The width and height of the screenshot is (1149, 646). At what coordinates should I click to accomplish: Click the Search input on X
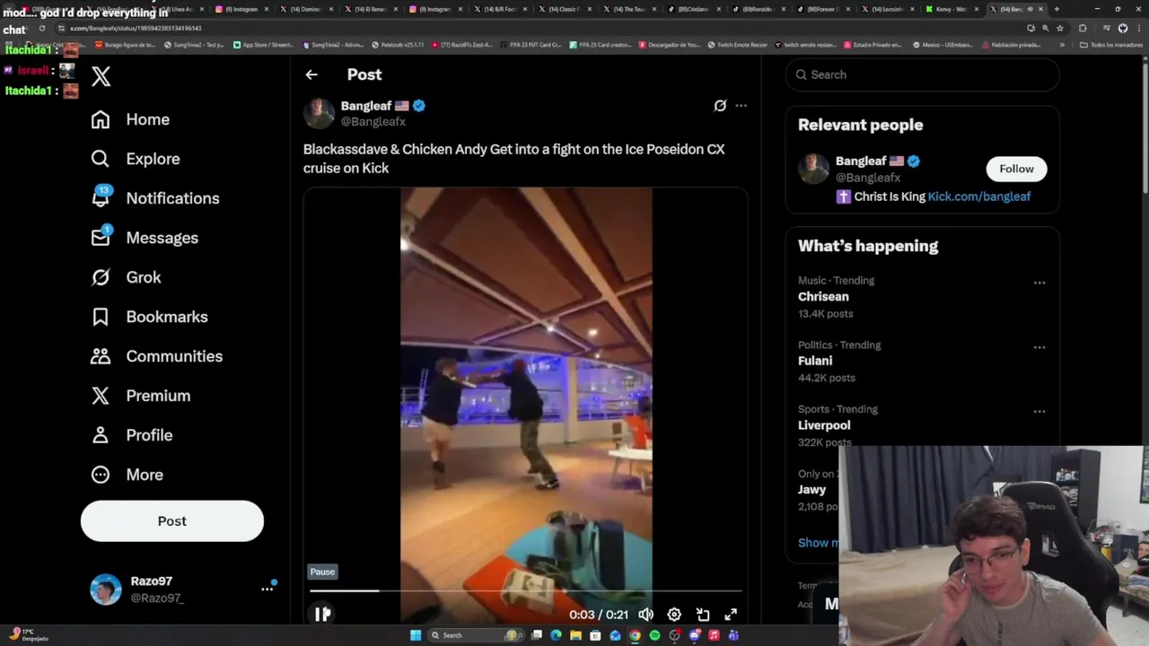click(923, 74)
